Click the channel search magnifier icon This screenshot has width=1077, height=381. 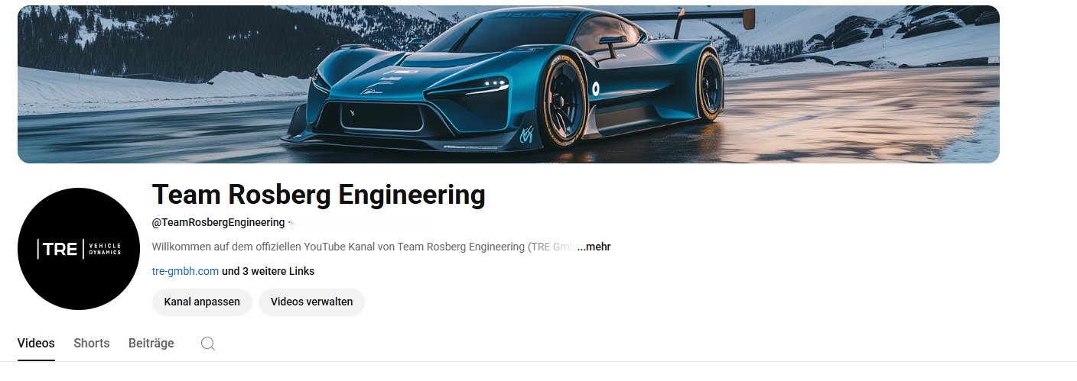click(207, 344)
